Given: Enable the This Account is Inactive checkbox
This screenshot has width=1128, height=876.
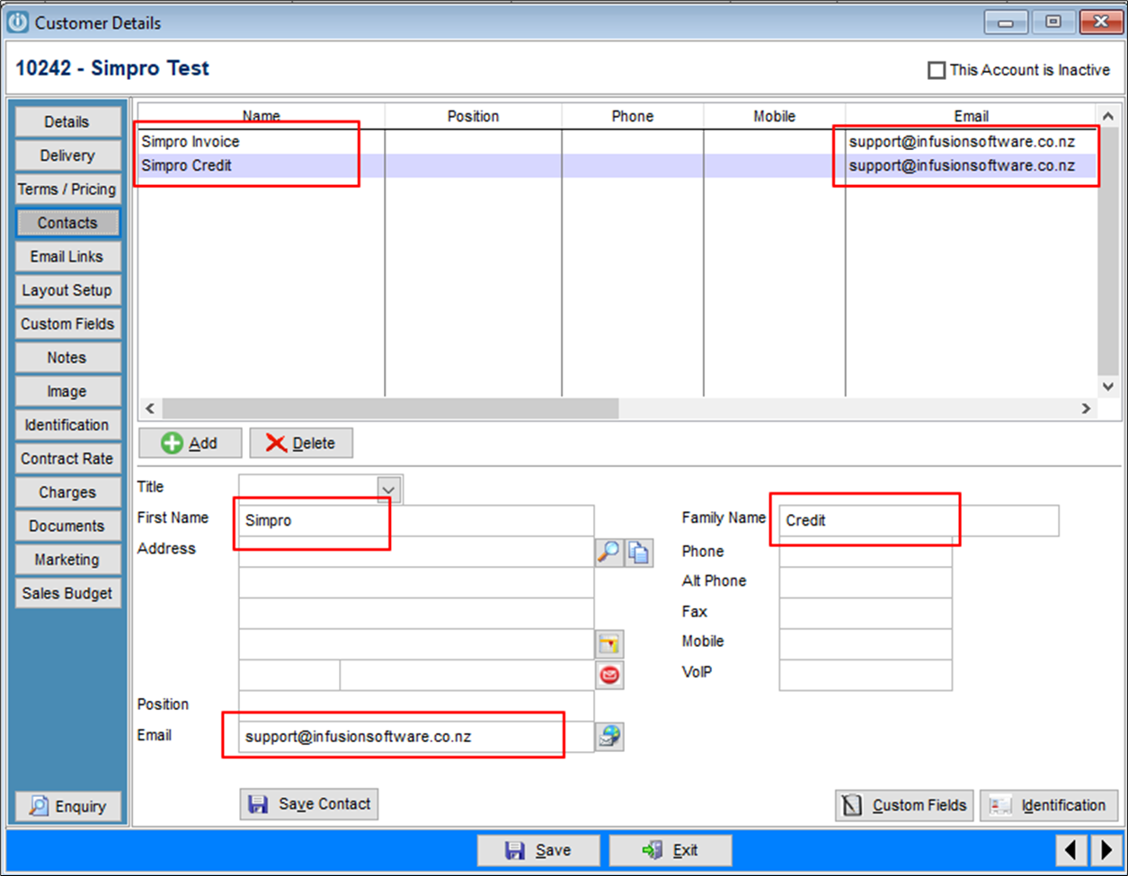Looking at the screenshot, I should [937, 69].
